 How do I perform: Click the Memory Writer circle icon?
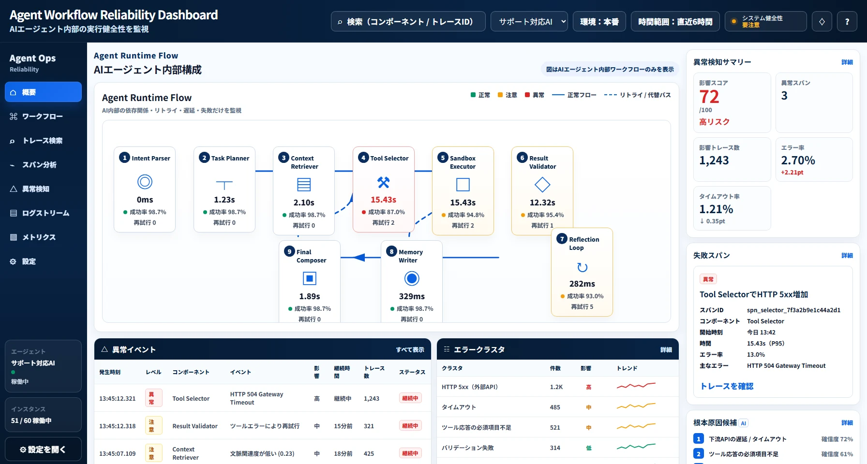[412, 278]
